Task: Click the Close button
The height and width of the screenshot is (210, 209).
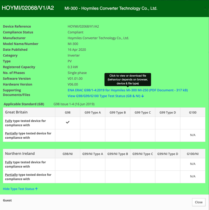Action: [x=199, y=202]
